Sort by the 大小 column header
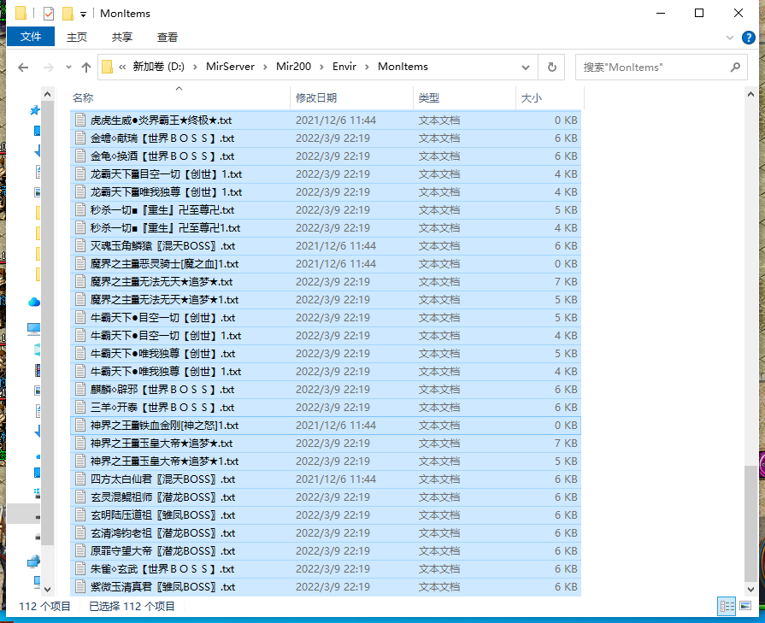The image size is (765, 623). point(550,97)
